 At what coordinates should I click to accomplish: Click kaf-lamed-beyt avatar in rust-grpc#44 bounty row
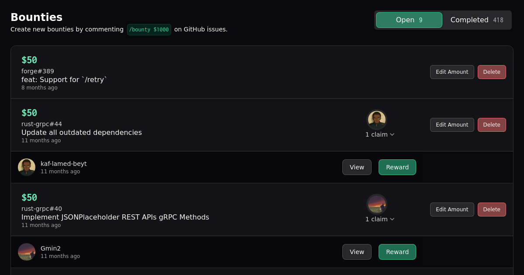point(376,120)
